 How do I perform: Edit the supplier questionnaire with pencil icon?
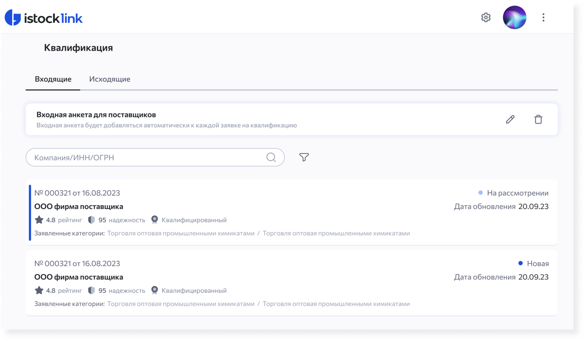510,119
